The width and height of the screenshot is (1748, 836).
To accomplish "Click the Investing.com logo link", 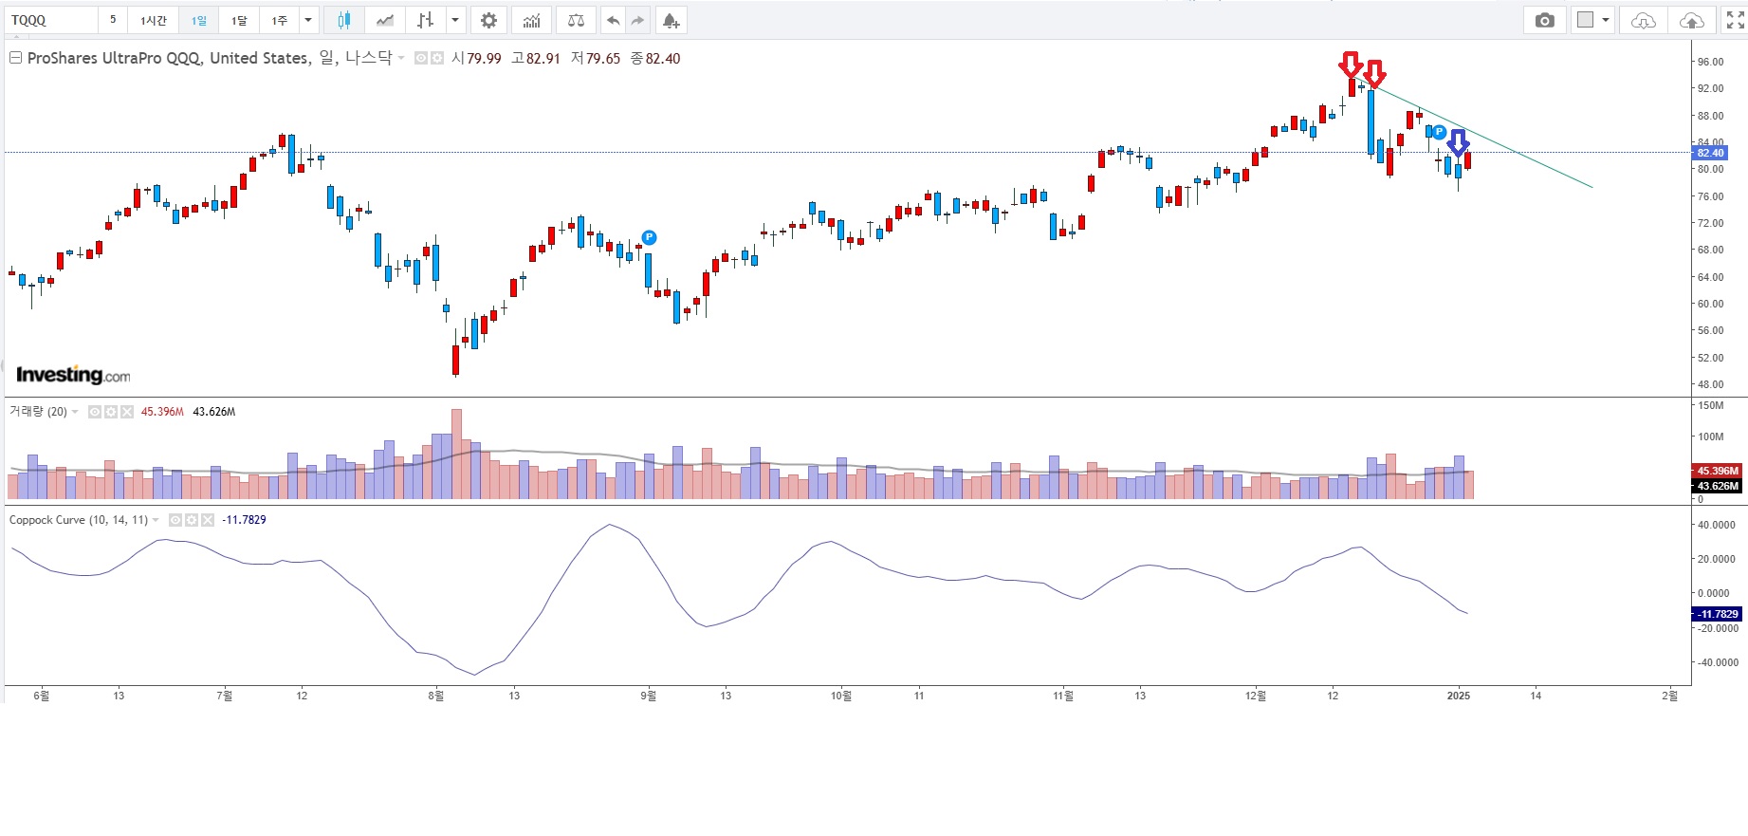I will [x=73, y=375].
